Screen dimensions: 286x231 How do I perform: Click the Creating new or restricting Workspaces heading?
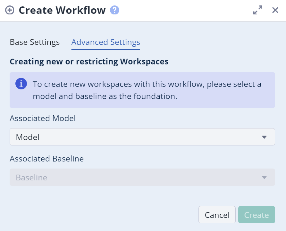89,62
